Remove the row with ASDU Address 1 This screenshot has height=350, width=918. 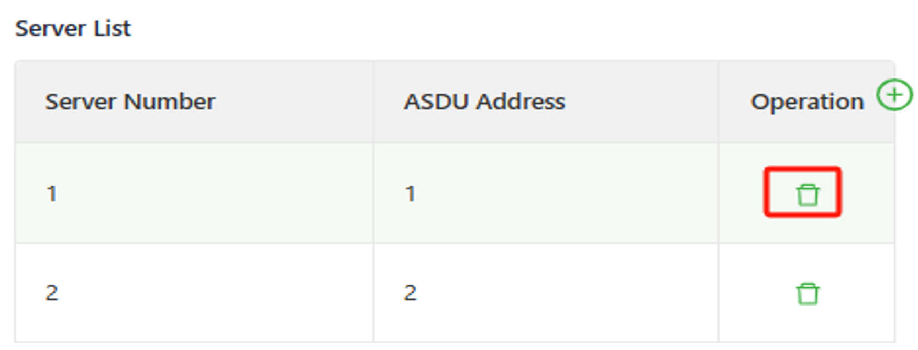[x=807, y=195]
